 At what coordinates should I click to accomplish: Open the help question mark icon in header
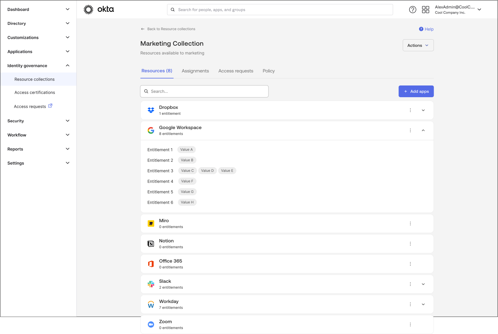[413, 10]
